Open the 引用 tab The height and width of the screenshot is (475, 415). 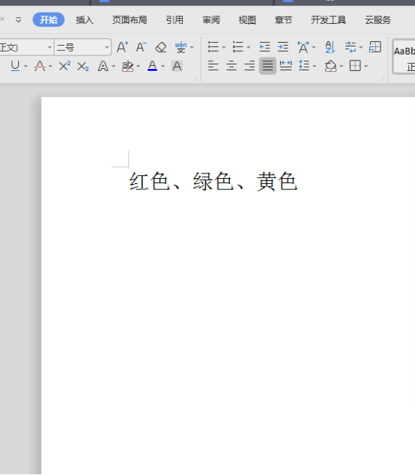(x=175, y=20)
